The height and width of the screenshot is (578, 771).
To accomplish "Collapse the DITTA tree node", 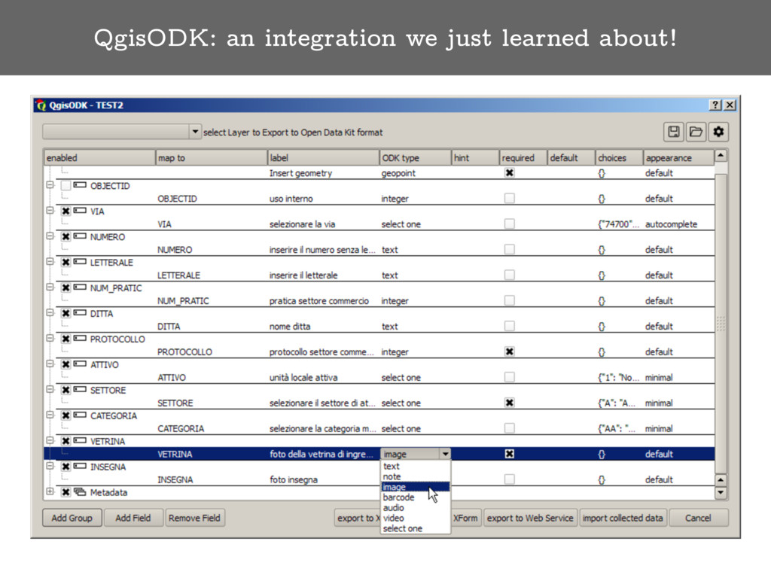I will (50, 313).
